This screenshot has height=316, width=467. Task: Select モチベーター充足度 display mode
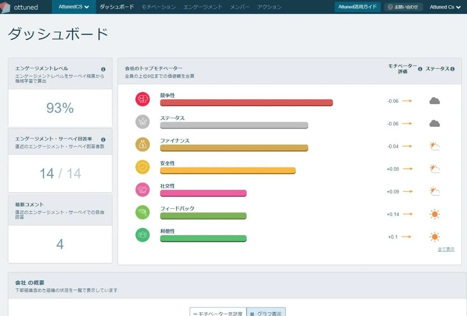coord(218,313)
